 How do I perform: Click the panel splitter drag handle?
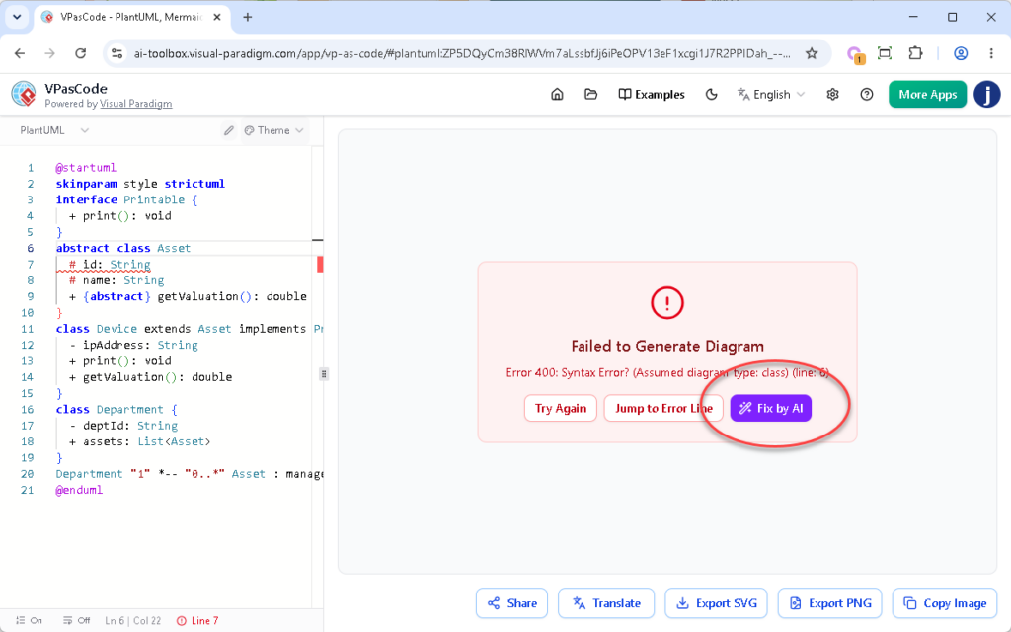pos(324,374)
